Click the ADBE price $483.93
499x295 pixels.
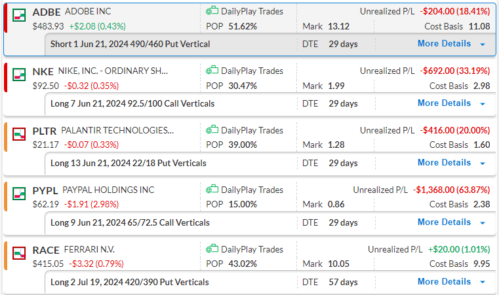point(48,26)
